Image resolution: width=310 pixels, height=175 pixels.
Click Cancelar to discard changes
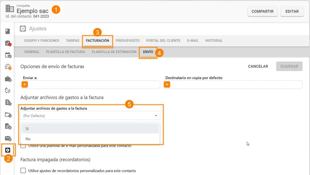click(x=258, y=66)
